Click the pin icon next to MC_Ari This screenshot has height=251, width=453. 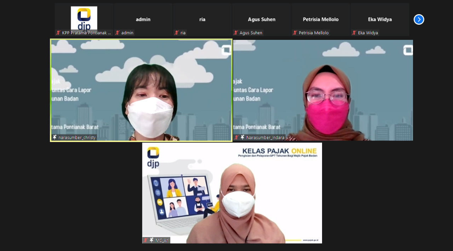tap(151, 240)
